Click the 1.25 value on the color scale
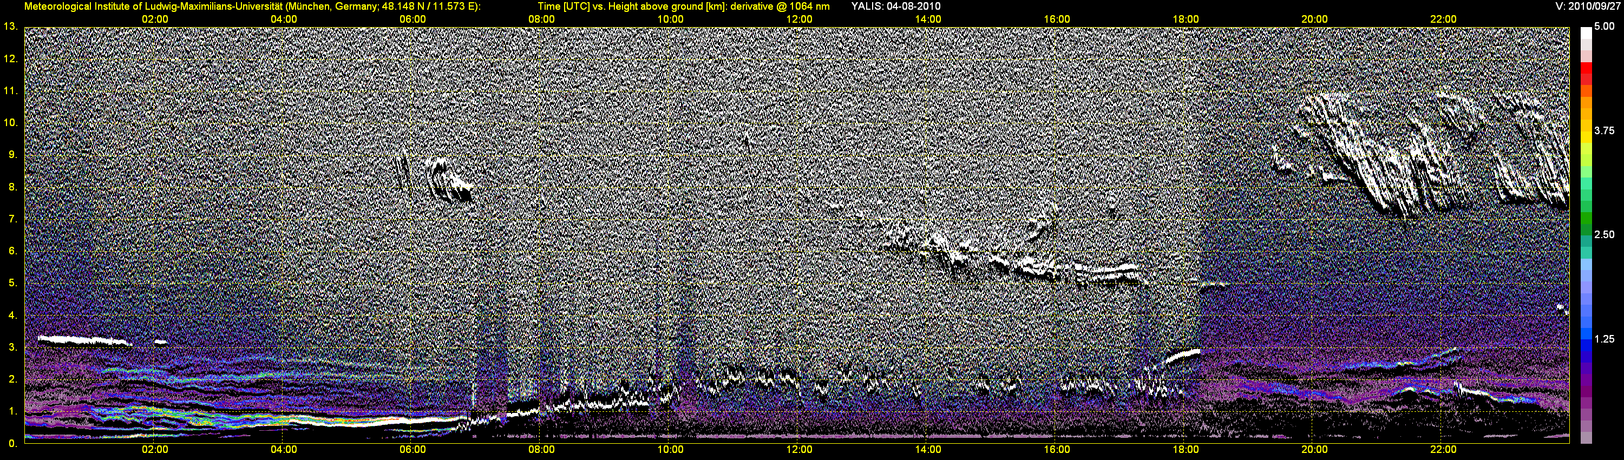Viewport: 1624px width, 460px height. 1605,339
